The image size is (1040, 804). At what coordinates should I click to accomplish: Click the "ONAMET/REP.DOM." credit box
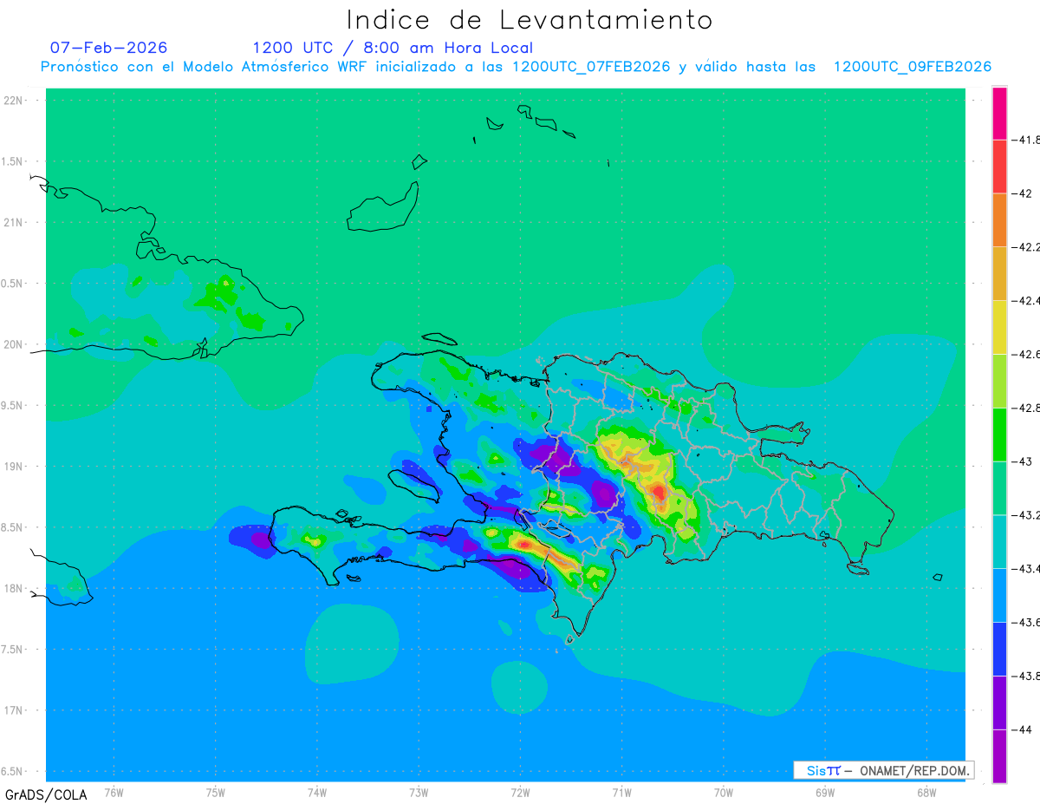click(883, 770)
